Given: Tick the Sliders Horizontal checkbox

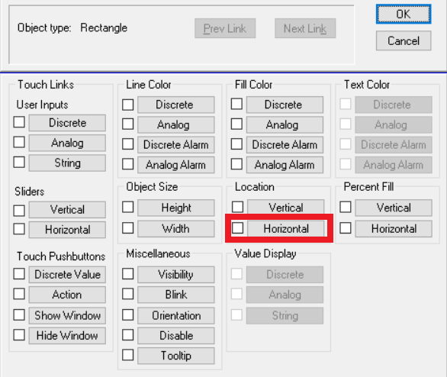Looking at the screenshot, I should [x=19, y=229].
